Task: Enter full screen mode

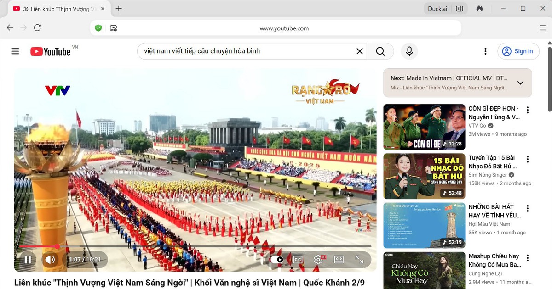Action: [x=360, y=260]
